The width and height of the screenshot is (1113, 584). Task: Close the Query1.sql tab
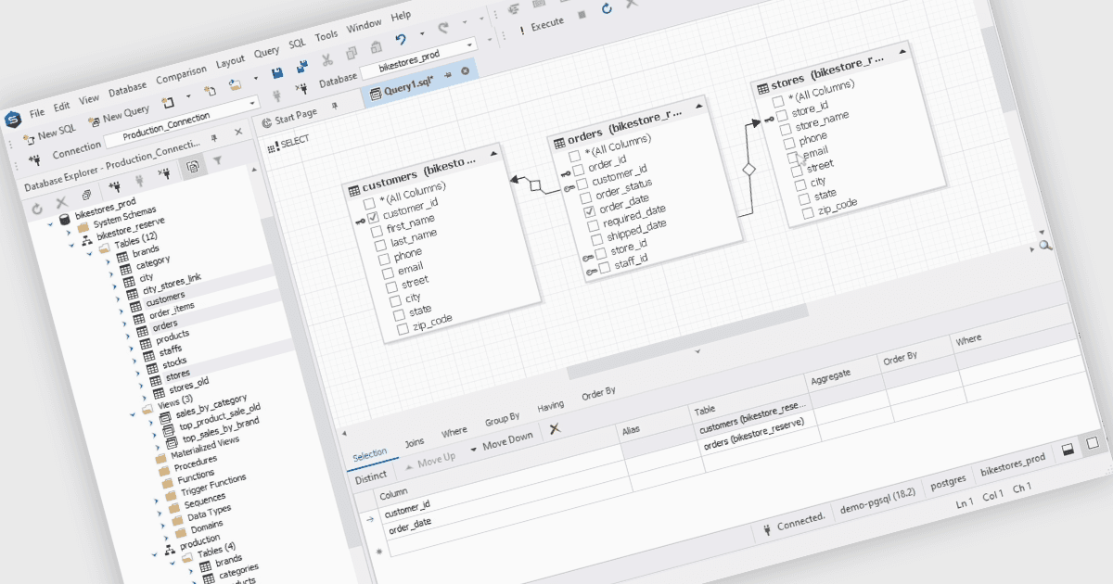(465, 70)
